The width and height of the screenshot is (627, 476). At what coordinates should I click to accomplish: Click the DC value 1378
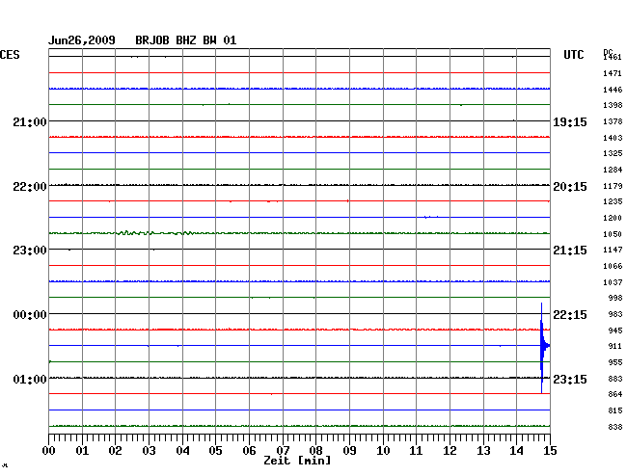point(613,121)
